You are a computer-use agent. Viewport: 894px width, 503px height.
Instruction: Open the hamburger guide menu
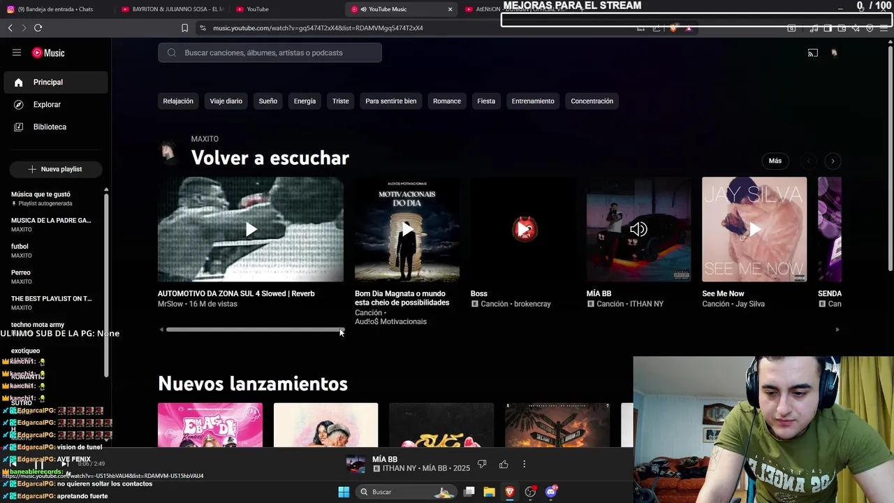17,52
